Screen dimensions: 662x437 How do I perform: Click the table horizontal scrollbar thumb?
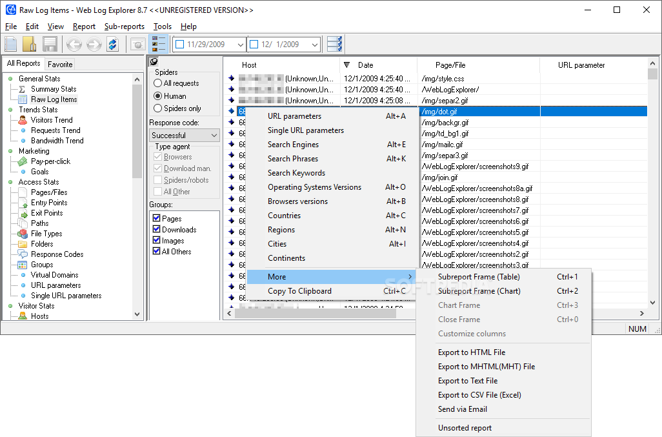pyautogui.click(x=316, y=313)
